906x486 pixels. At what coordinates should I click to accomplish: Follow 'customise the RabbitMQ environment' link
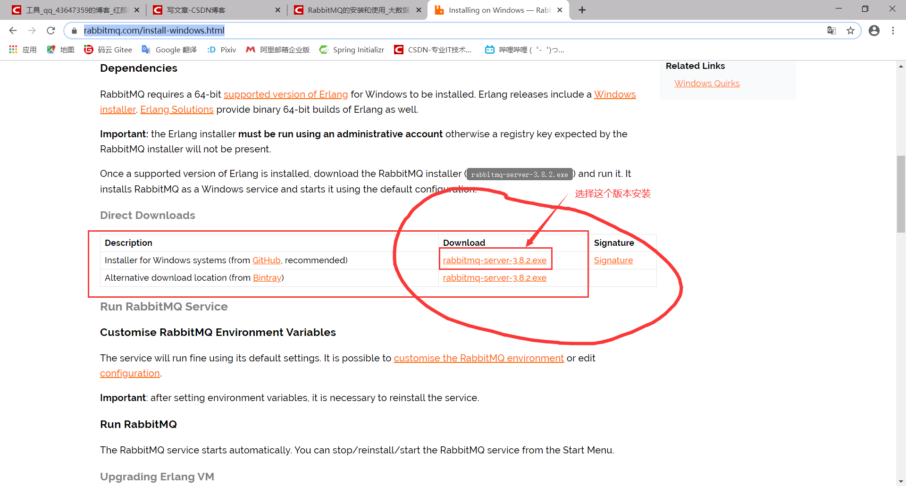pyautogui.click(x=478, y=358)
